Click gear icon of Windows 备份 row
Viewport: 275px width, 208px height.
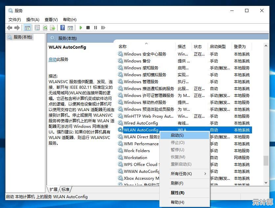tap(120, 61)
